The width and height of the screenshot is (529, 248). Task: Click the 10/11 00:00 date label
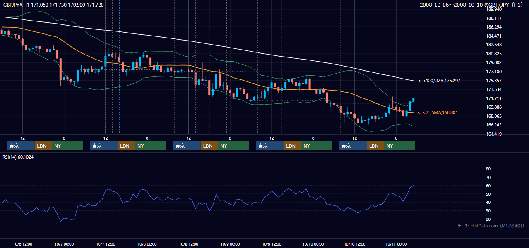(396, 244)
